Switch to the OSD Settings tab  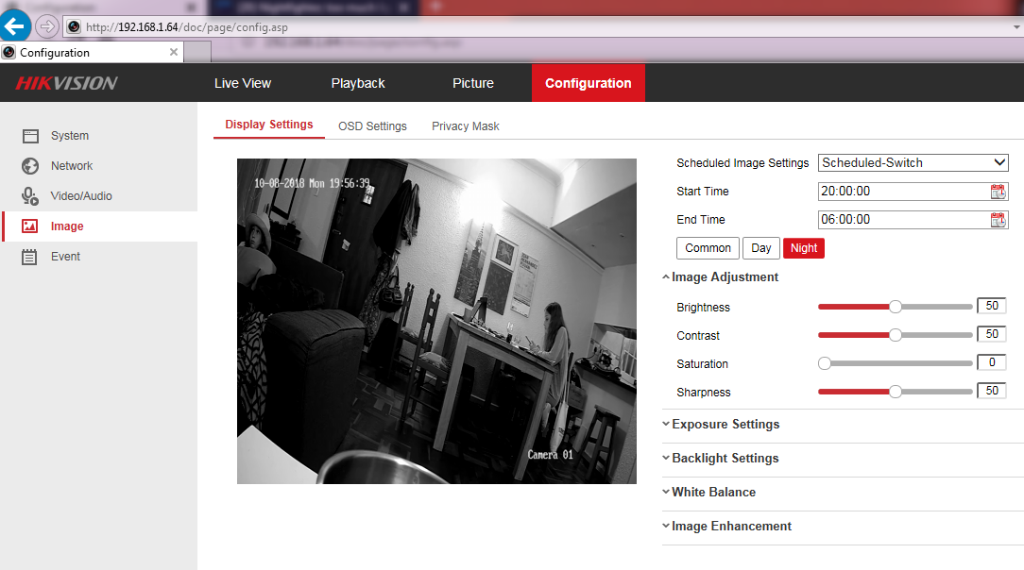click(x=372, y=126)
